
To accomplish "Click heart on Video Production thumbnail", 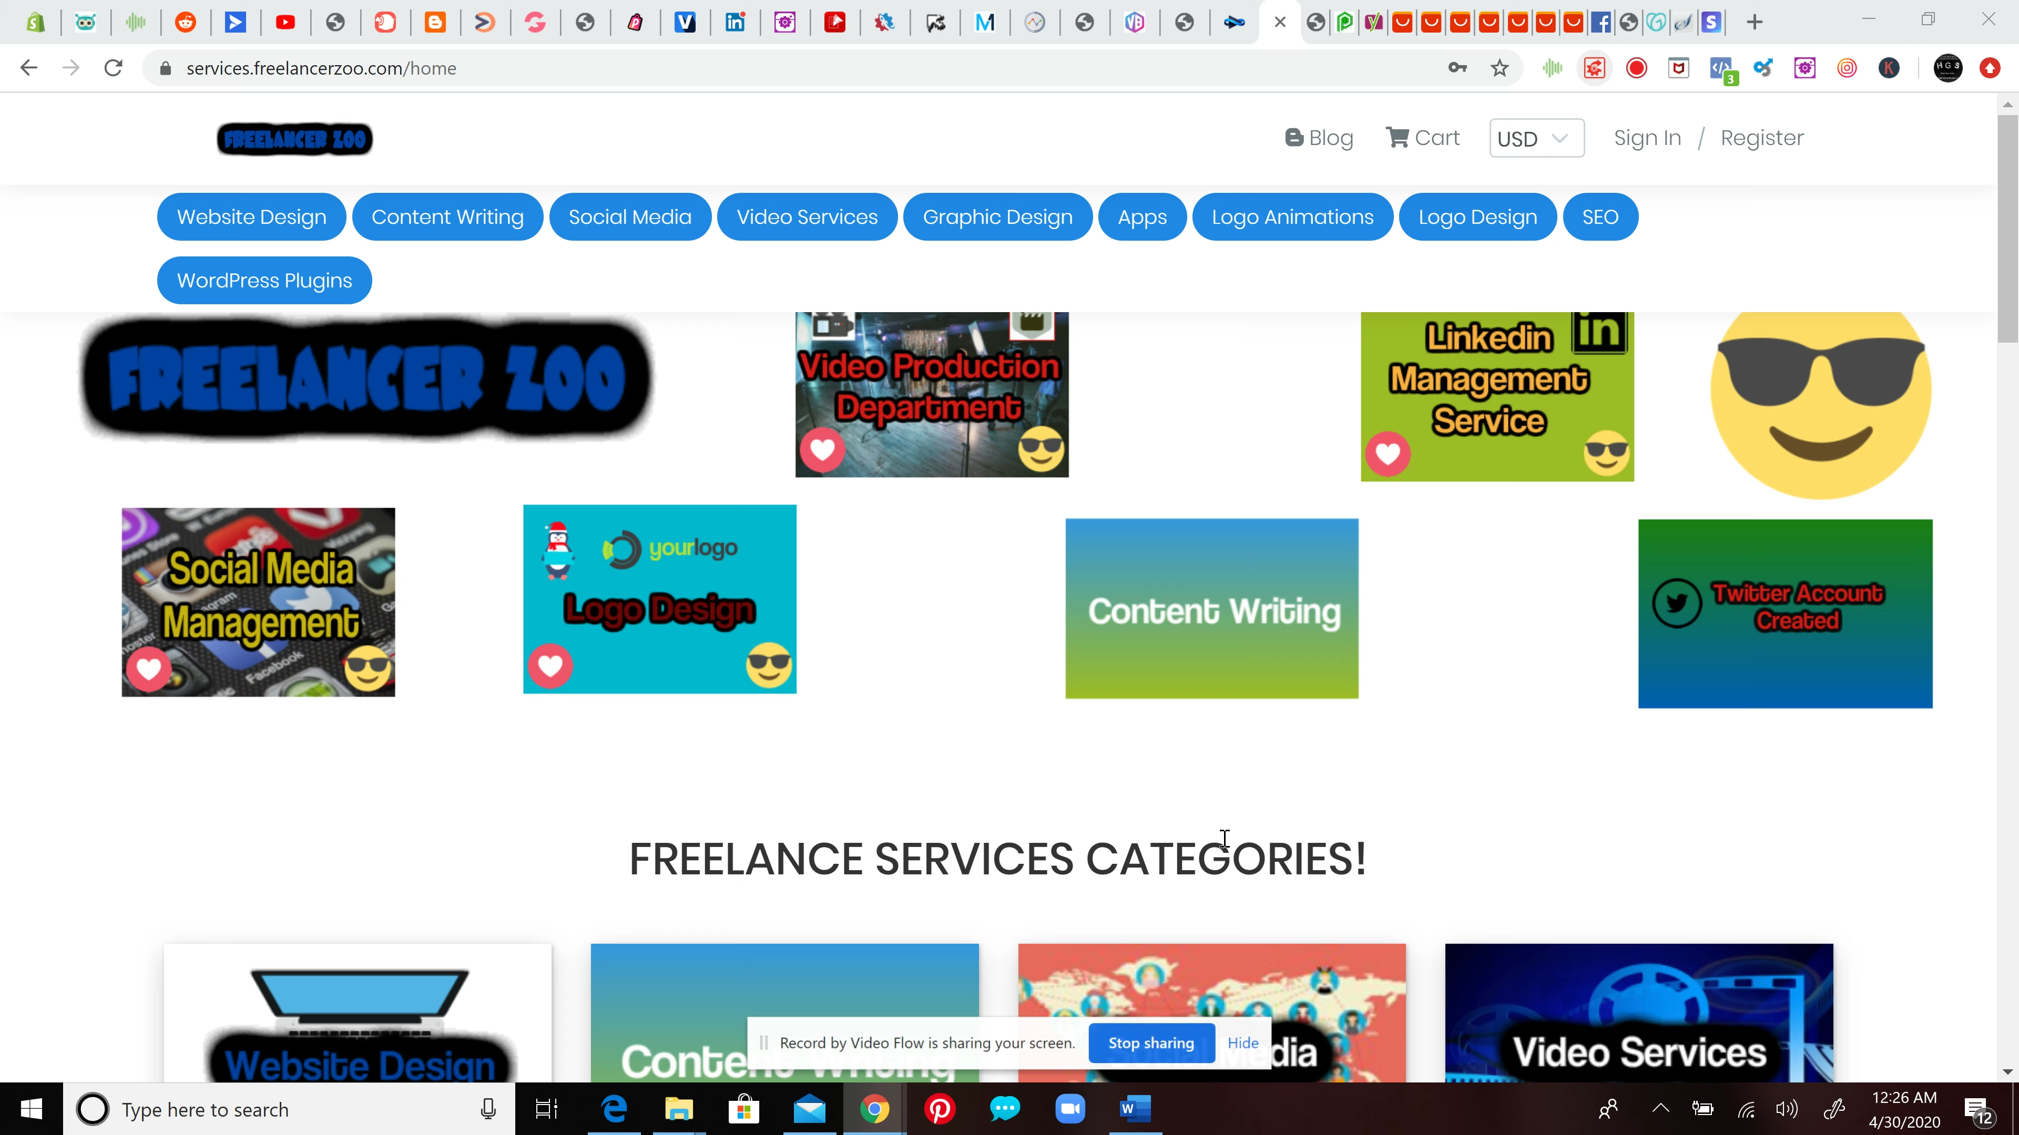I will (822, 450).
